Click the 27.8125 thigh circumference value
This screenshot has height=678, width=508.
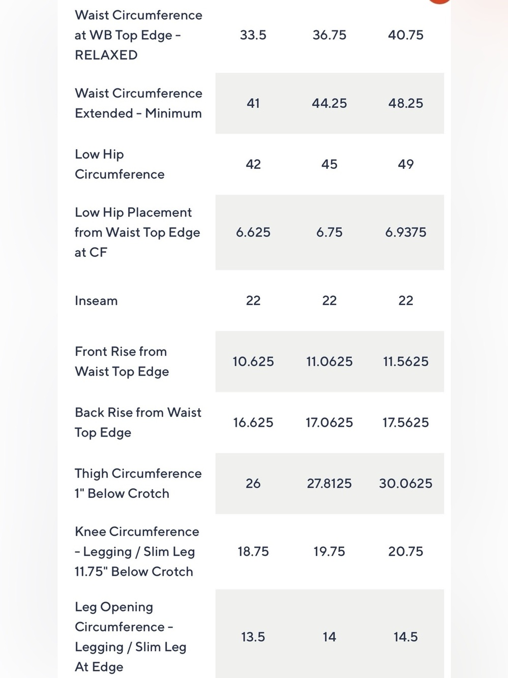click(330, 484)
